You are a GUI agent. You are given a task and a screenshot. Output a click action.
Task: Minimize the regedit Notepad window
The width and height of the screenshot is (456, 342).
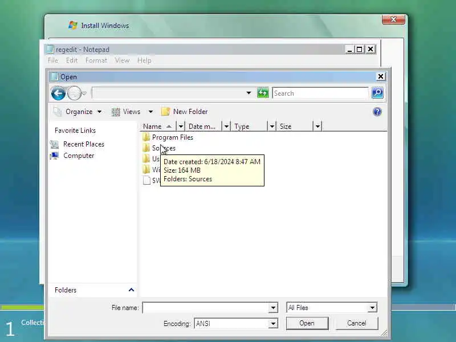tap(349, 50)
